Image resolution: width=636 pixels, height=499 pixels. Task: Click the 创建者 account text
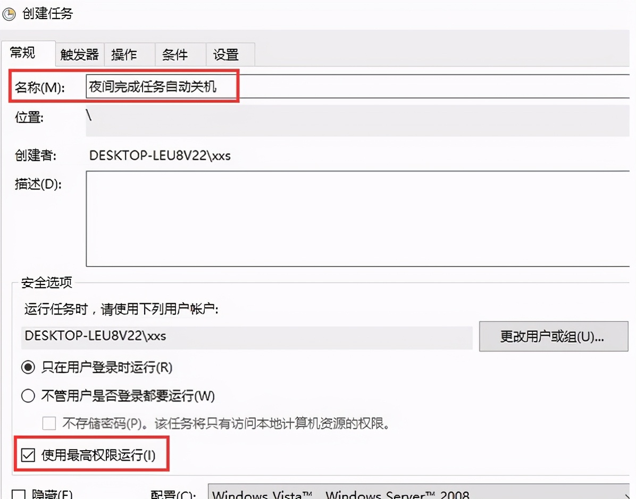pos(160,156)
